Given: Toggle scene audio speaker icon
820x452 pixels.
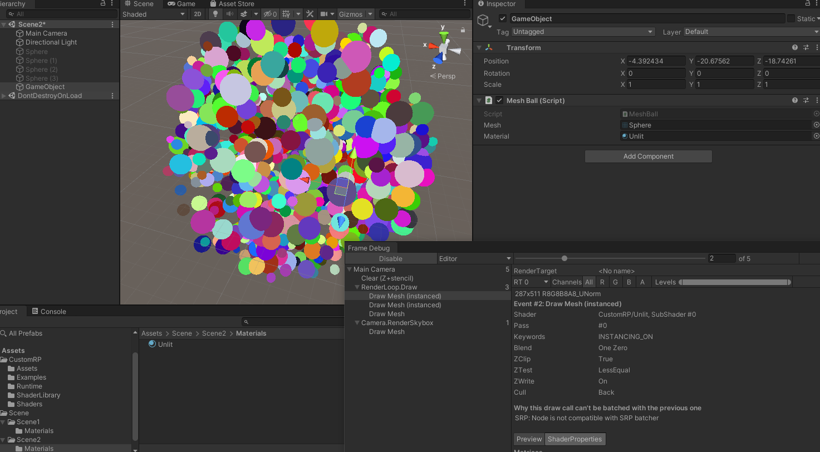Looking at the screenshot, I should click(229, 14).
